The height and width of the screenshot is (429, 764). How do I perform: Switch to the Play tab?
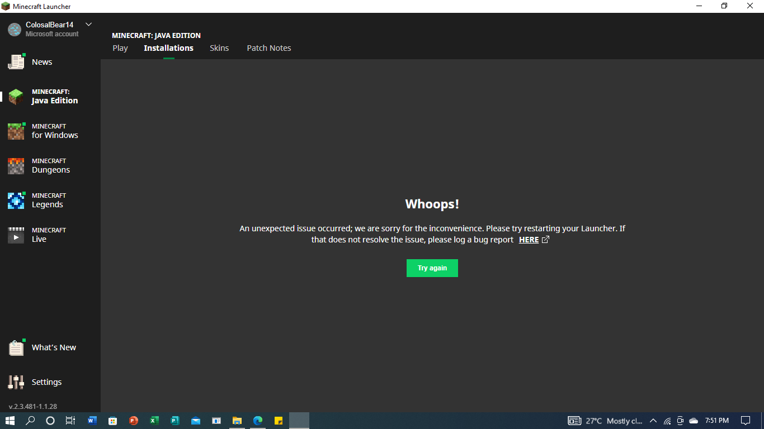(120, 48)
